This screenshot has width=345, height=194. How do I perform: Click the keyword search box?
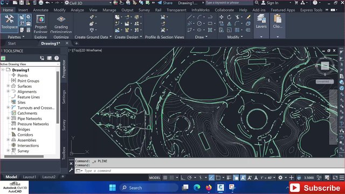coord(229,3)
